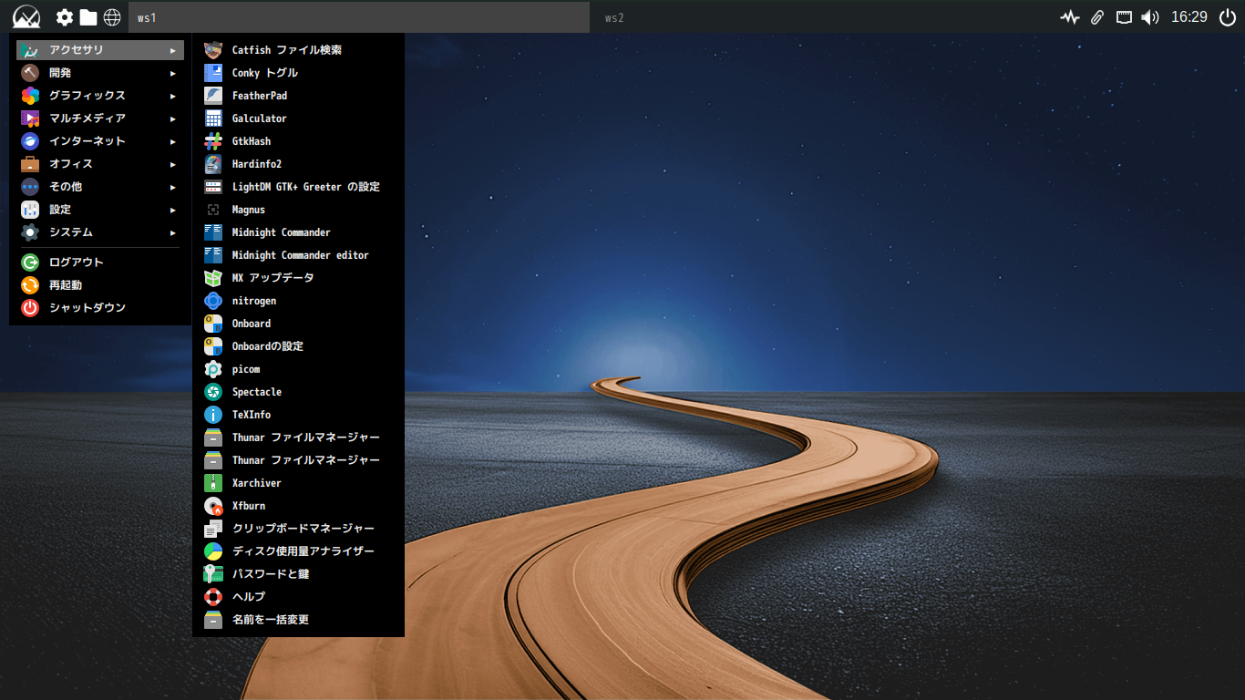The height and width of the screenshot is (700, 1245).
Task: Click the power icon in the top panel
Action: pos(1227,17)
